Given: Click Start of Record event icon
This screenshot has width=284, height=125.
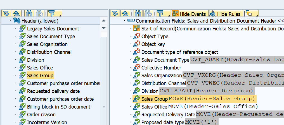Looking at the screenshot, I should click(136, 28).
